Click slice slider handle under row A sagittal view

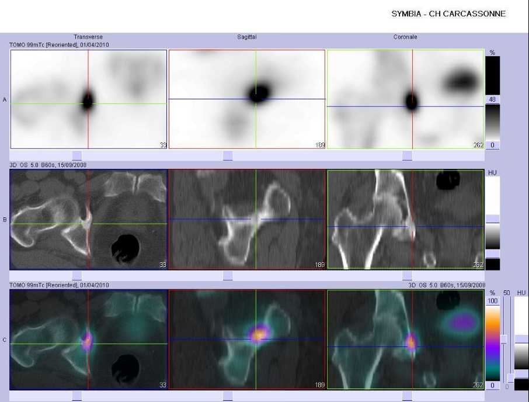pos(228,155)
